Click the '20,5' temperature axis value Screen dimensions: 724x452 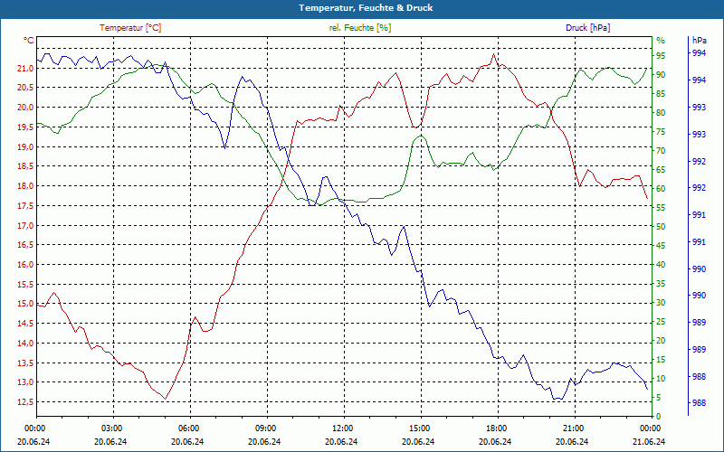point(25,88)
